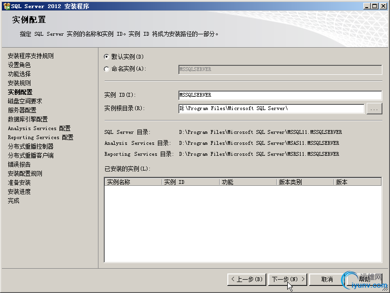Select the 磁盘空间要求 step in sidebar
This screenshot has width=390, height=293.
point(25,101)
